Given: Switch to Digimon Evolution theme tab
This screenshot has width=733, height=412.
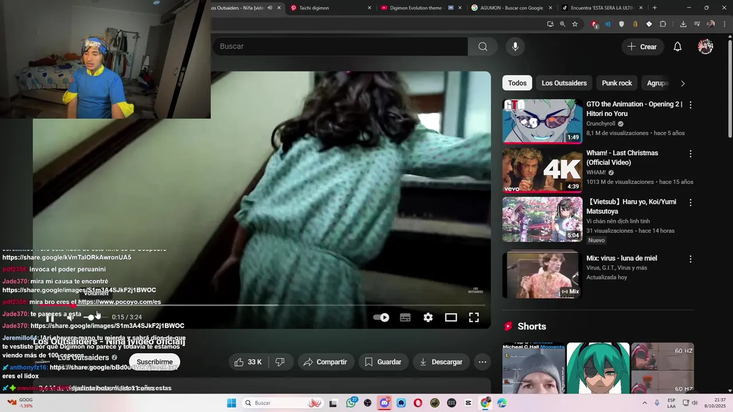Looking at the screenshot, I should 421,8.
